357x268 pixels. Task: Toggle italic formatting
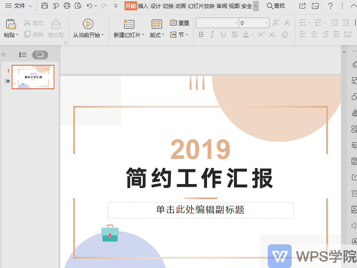(x=212, y=34)
